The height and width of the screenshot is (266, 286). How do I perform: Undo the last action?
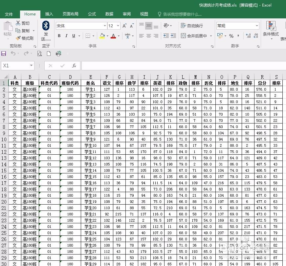click(x=13, y=53)
